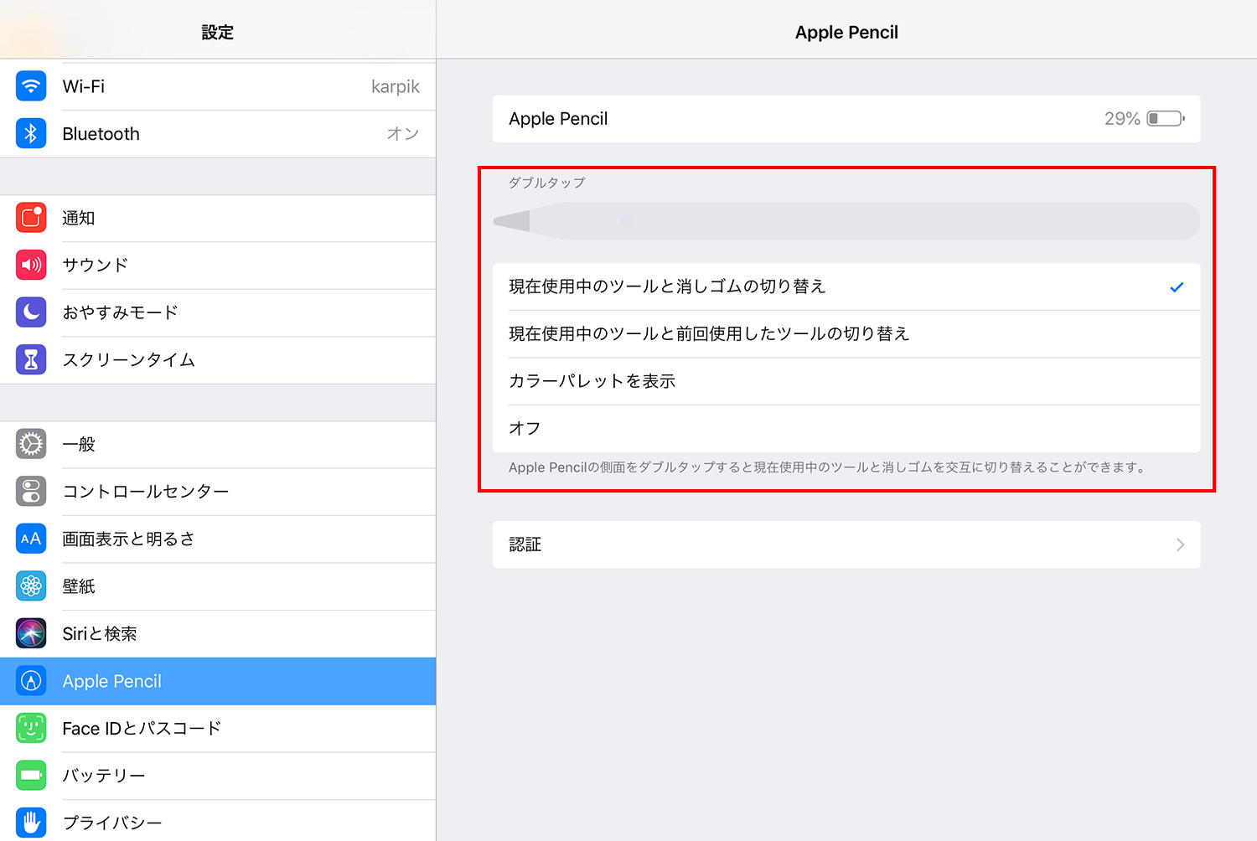Open Face IDとパスコード settings
The height and width of the screenshot is (841, 1257).
218,728
